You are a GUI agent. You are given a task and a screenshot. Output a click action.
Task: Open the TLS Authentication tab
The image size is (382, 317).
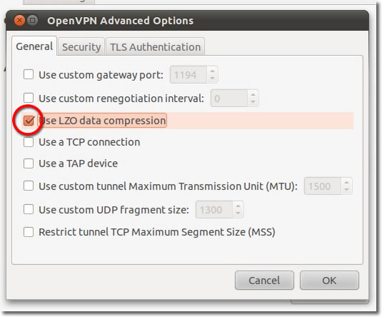click(x=155, y=47)
